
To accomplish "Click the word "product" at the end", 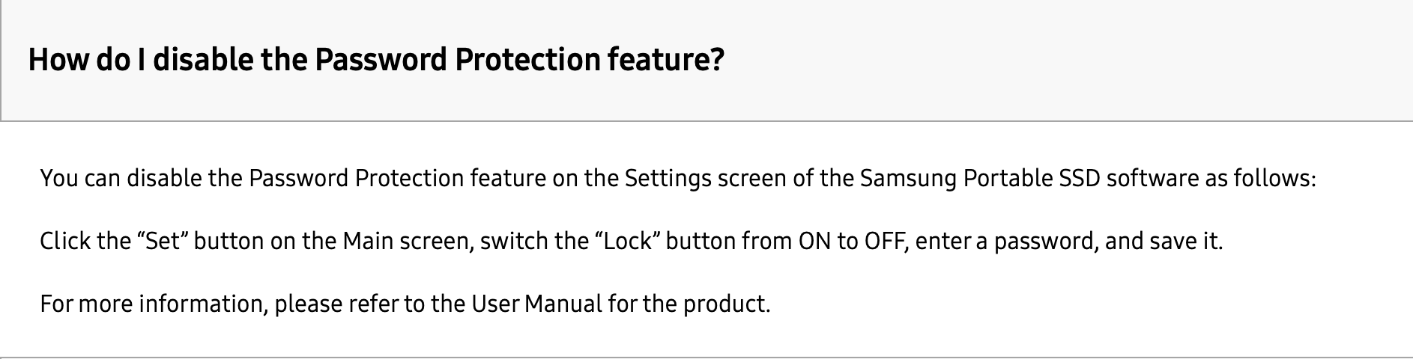I will (724, 304).
